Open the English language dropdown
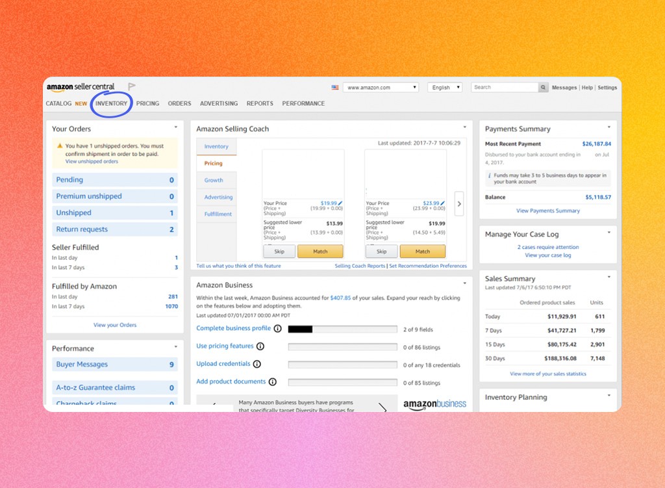665x488 pixels. coord(444,88)
